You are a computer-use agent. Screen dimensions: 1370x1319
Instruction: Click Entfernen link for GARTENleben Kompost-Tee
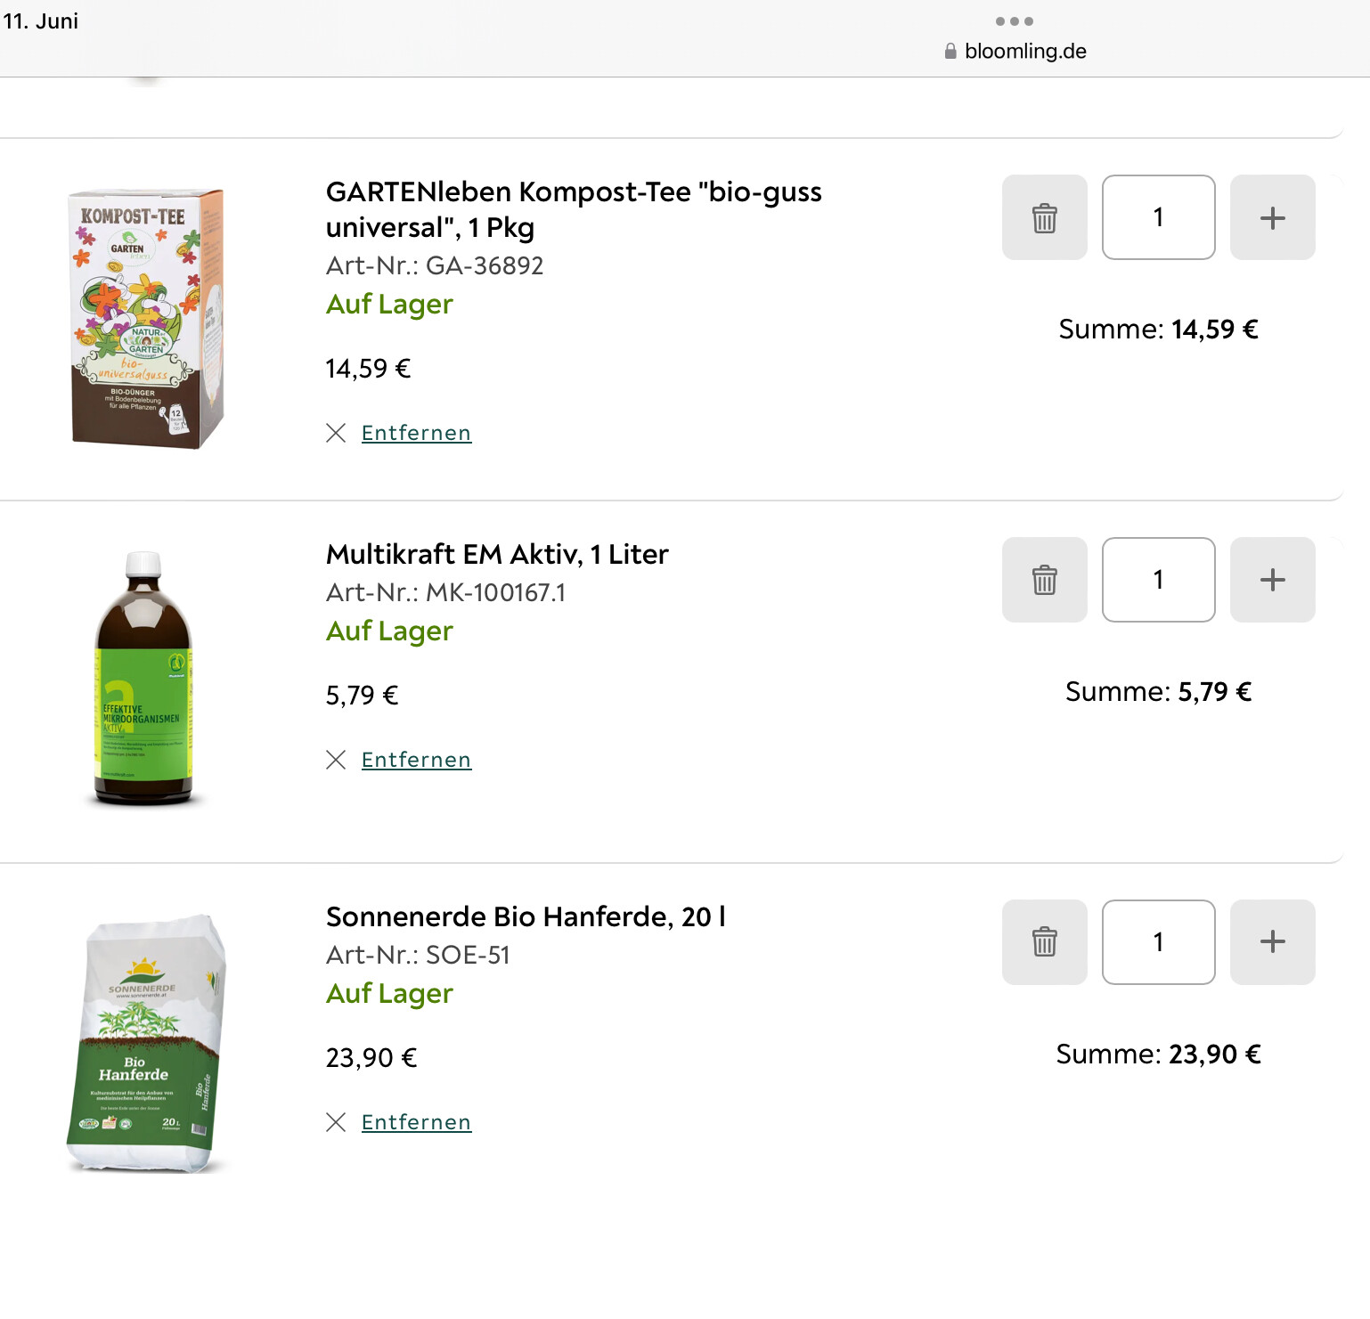pyautogui.click(x=416, y=433)
